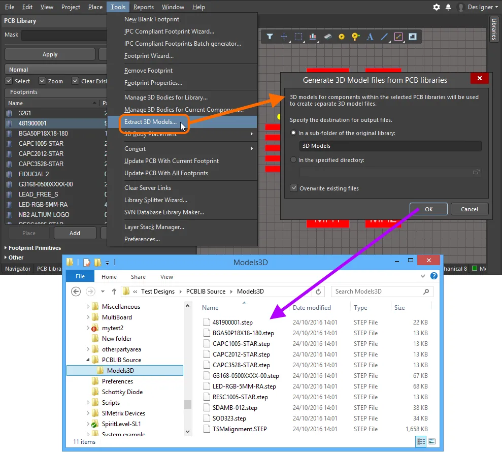Open the Home tab in Explorer
502x452 pixels.
tap(109, 277)
